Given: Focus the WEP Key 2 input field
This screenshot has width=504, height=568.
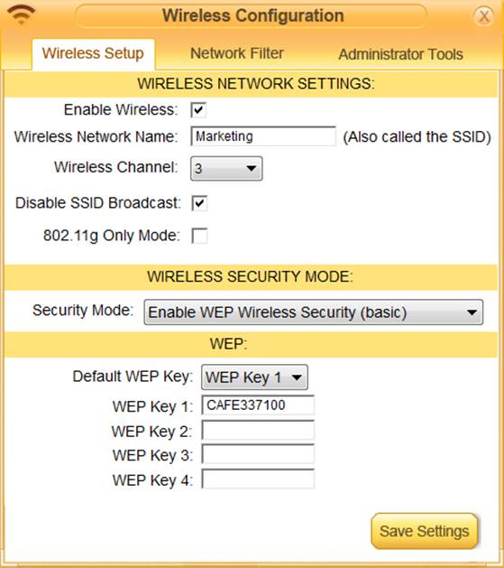Looking at the screenshot, I should pos(258,430).
